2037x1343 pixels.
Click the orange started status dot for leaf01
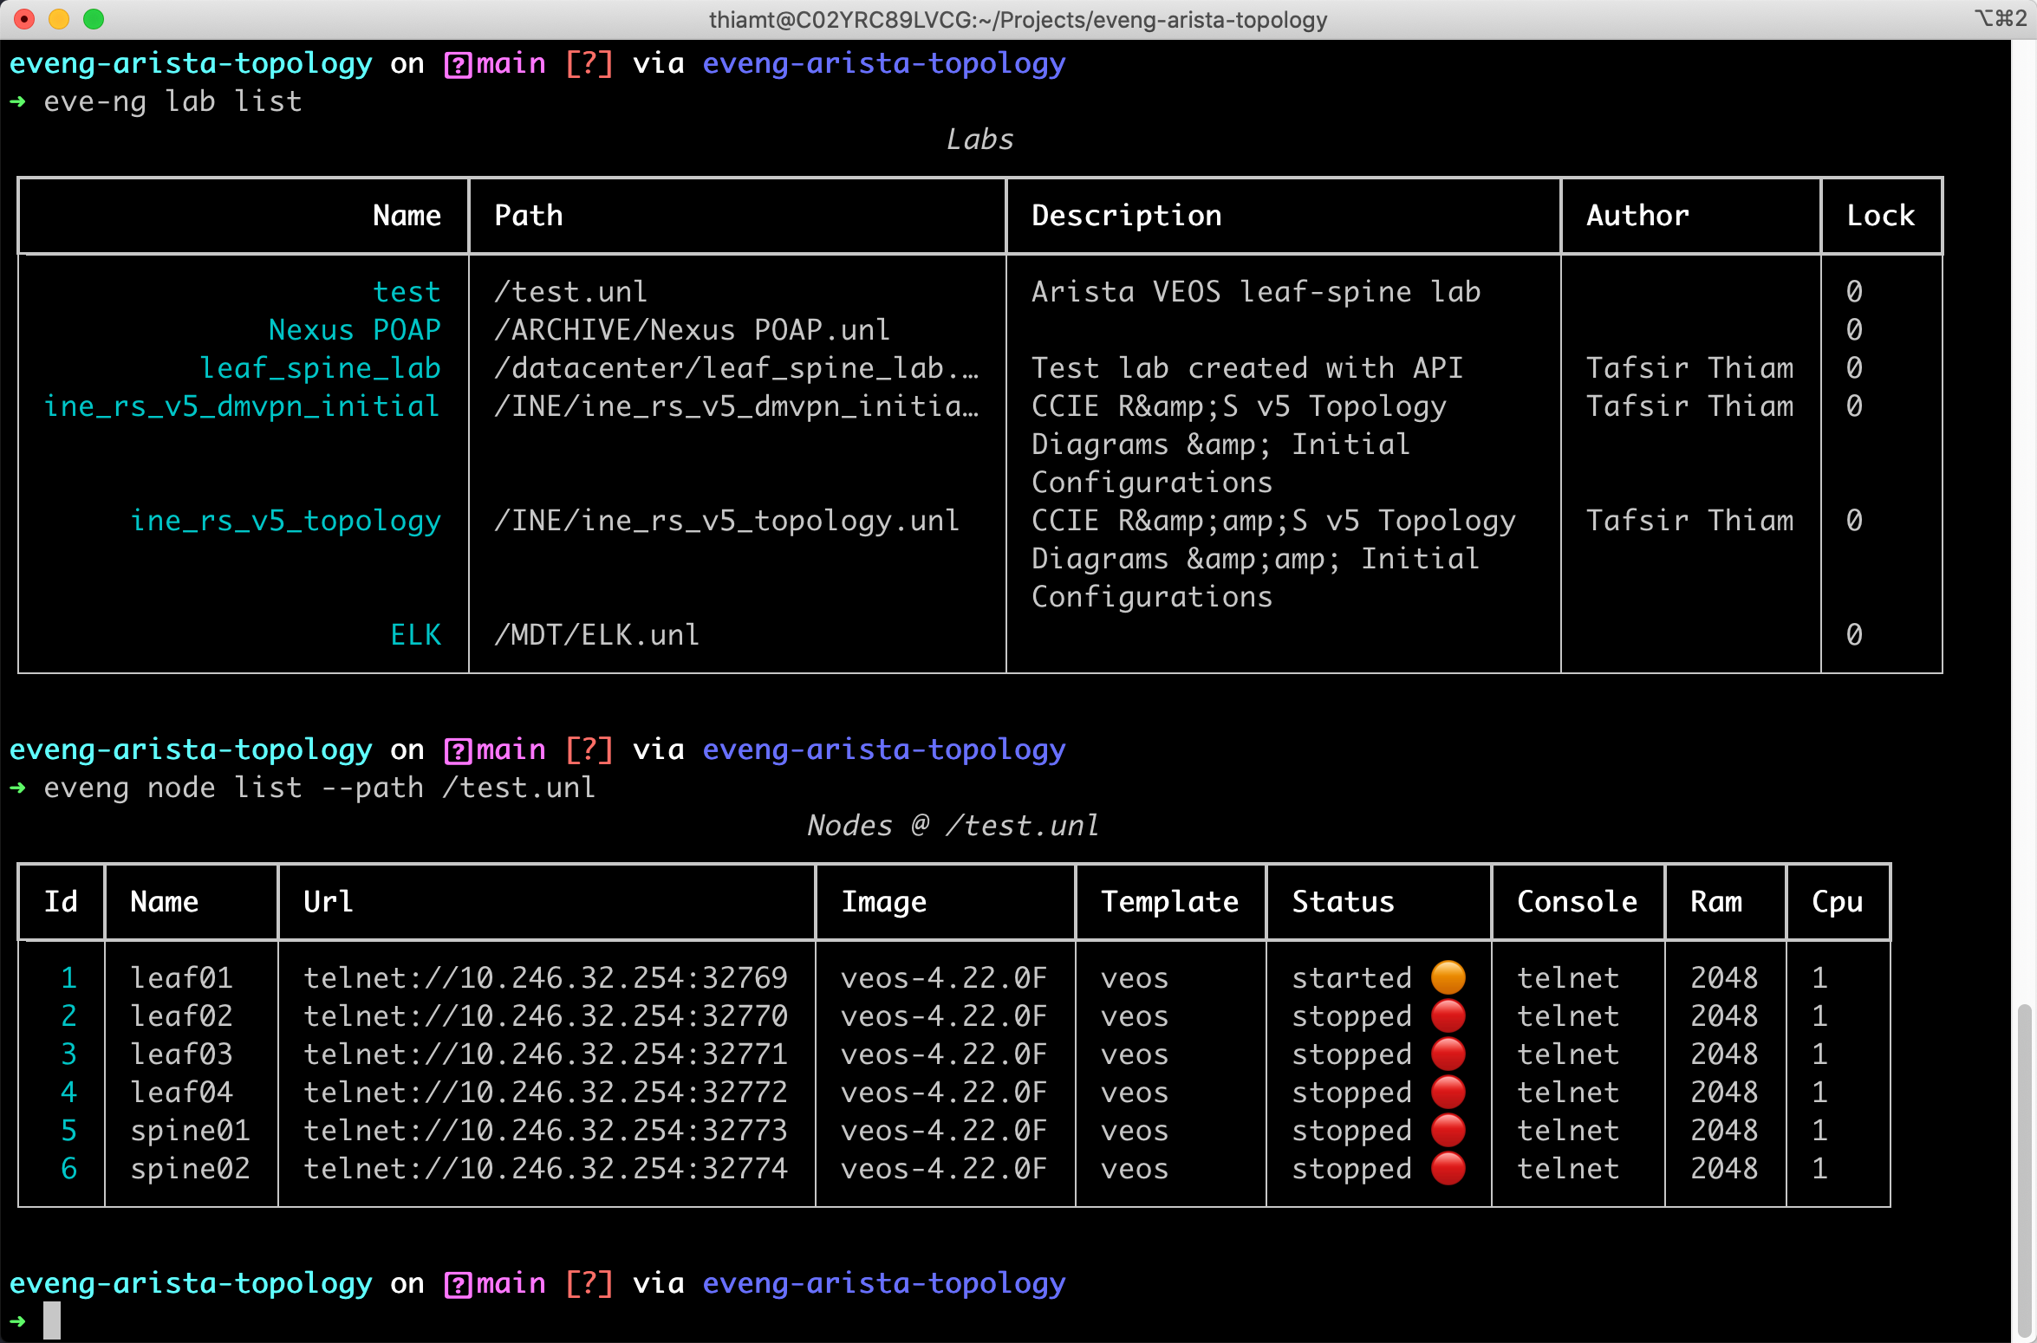1448,977
